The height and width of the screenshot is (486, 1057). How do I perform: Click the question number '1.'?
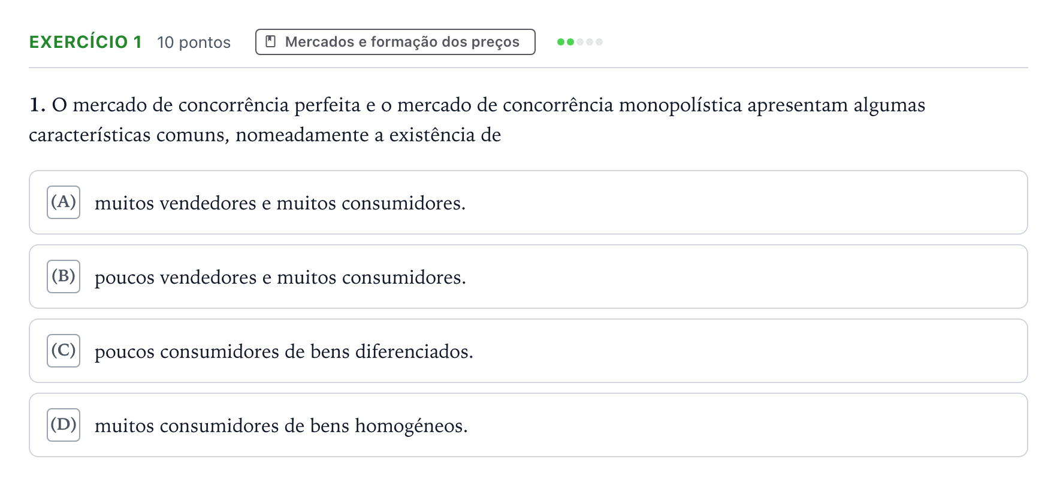[x=37, y=105]
